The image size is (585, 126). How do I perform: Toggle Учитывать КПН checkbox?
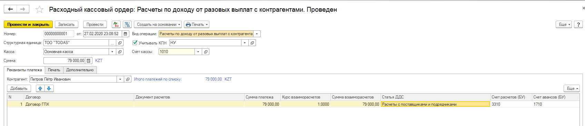[135, 43]
